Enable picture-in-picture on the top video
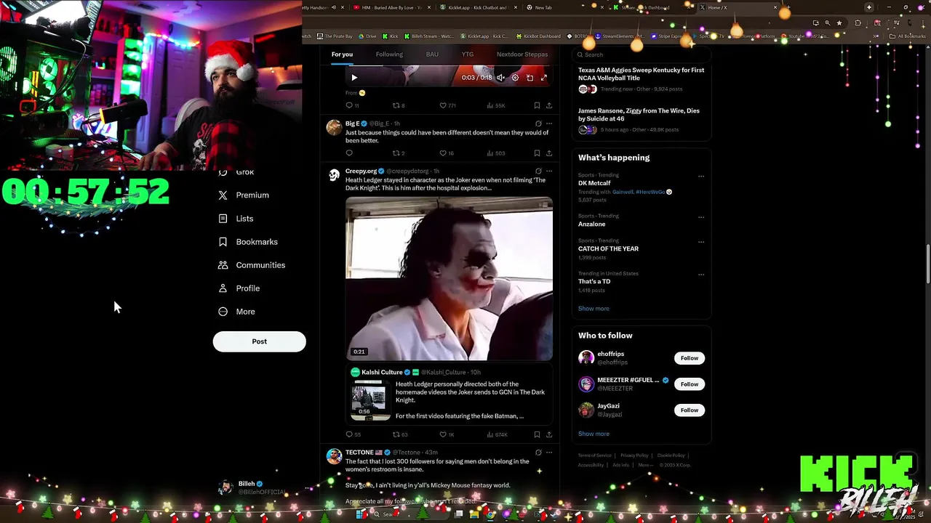 [x=530, y=78]
